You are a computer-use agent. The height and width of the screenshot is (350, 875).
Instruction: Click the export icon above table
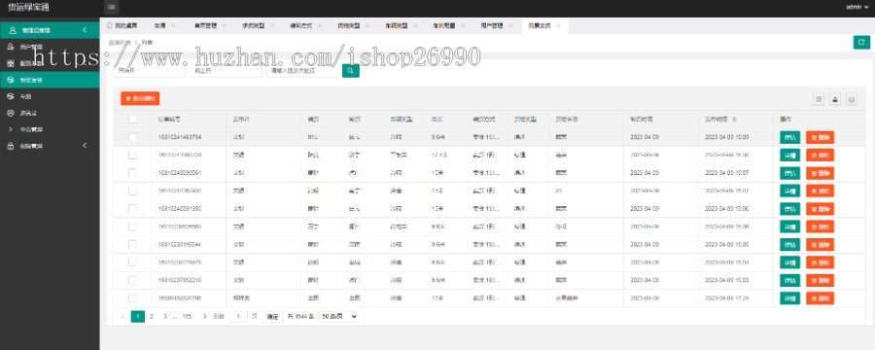tap(835, 99)
